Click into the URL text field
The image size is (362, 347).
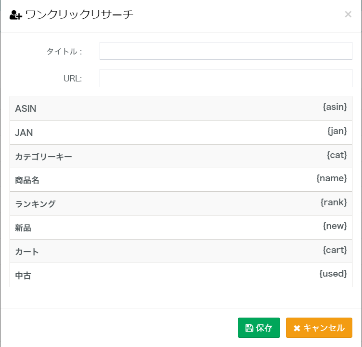[226, 78]
